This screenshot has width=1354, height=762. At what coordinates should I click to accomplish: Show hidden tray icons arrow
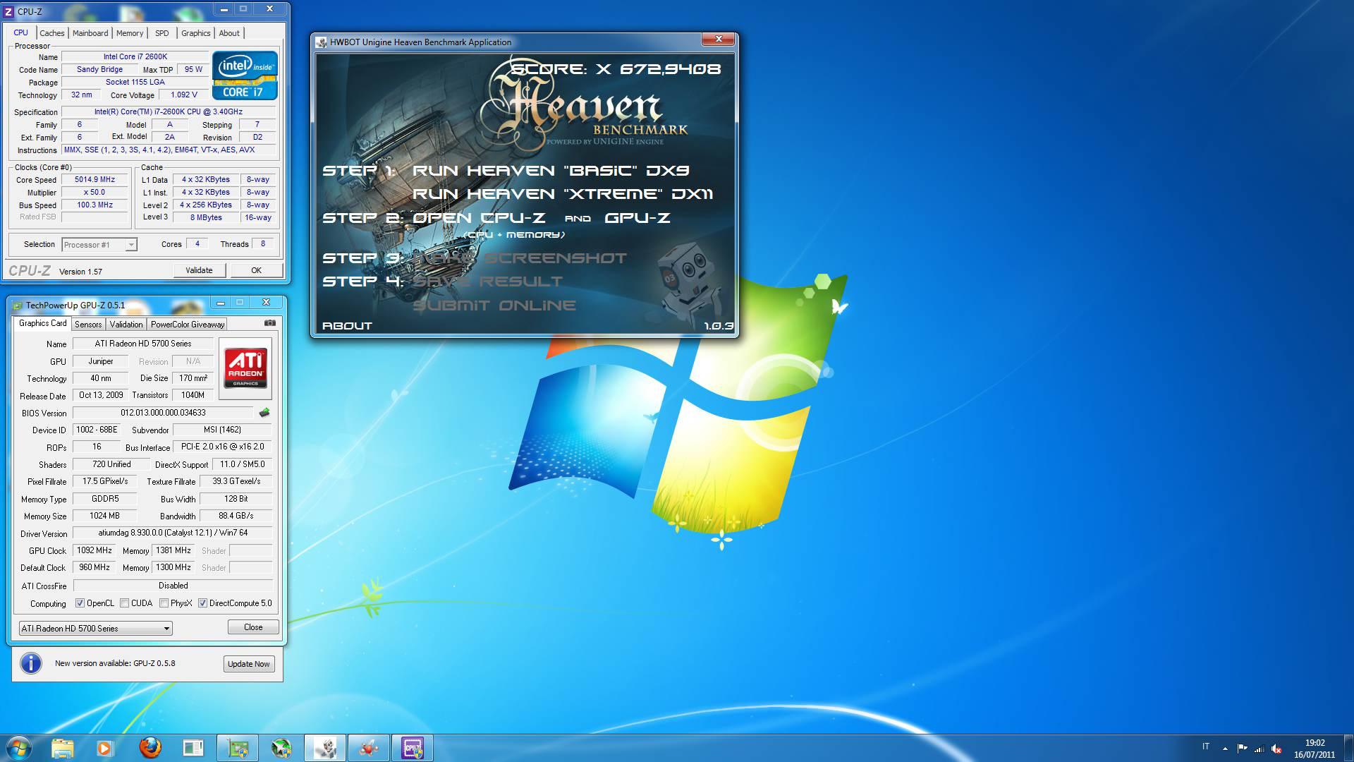pos(1225,749)
